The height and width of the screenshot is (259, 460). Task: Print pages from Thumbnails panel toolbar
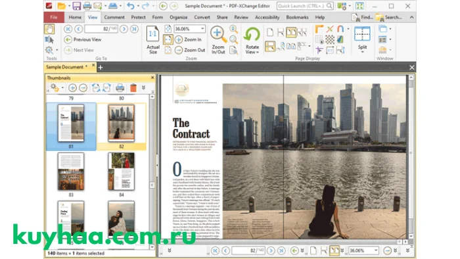coord(120,87)
